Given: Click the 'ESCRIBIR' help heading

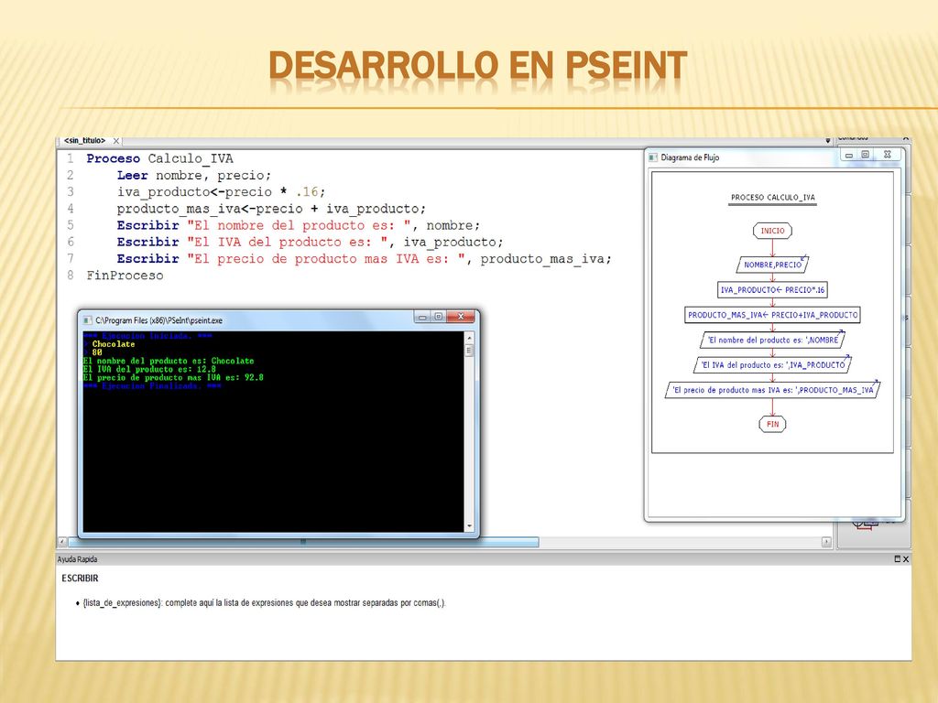Looking at the screenshot, I should click(81, 579).
